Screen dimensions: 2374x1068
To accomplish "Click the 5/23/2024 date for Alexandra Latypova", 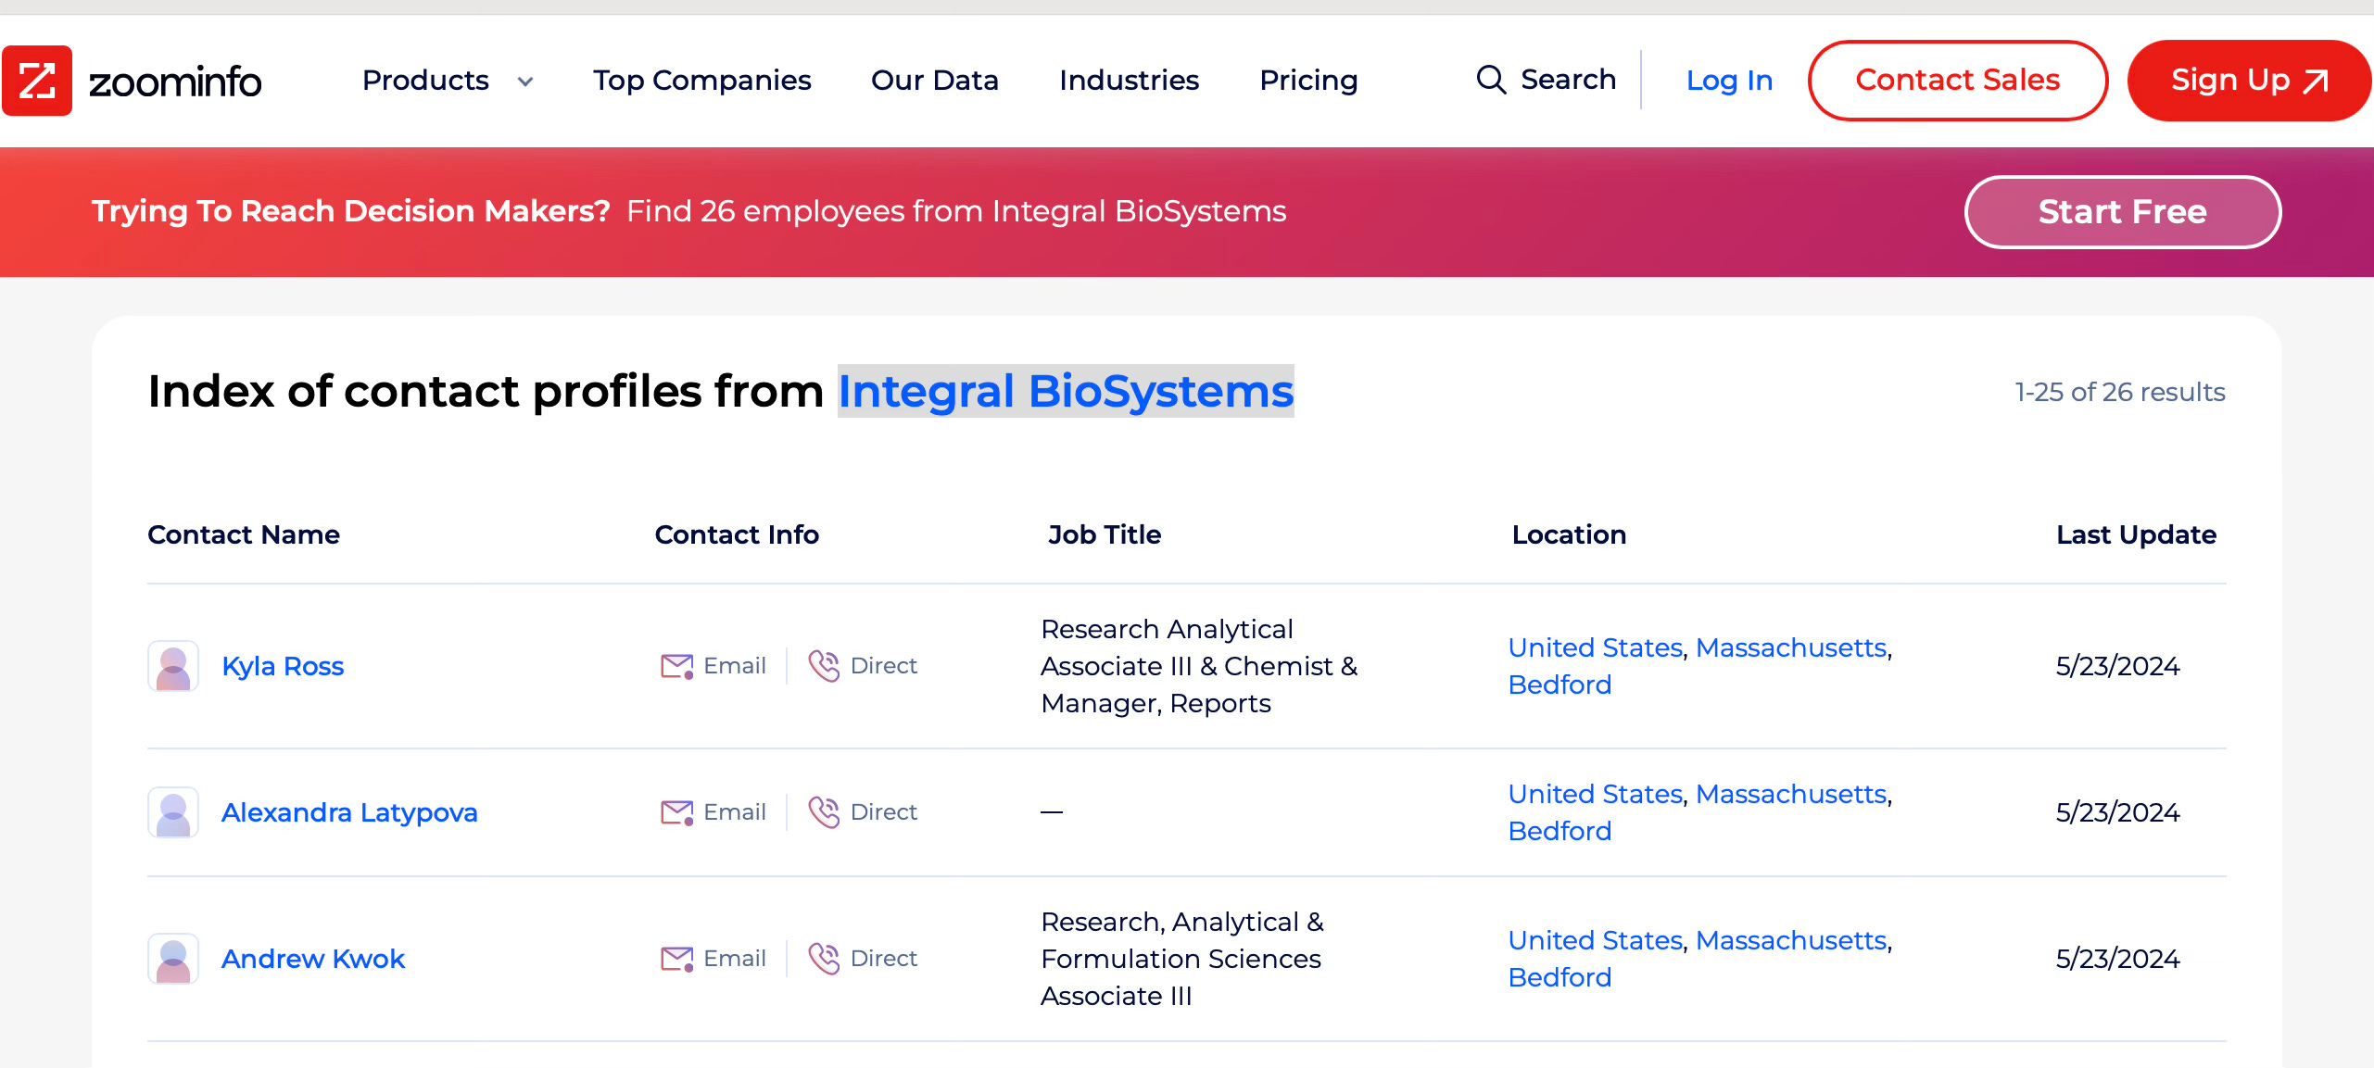I will (x=2117, y=812).
